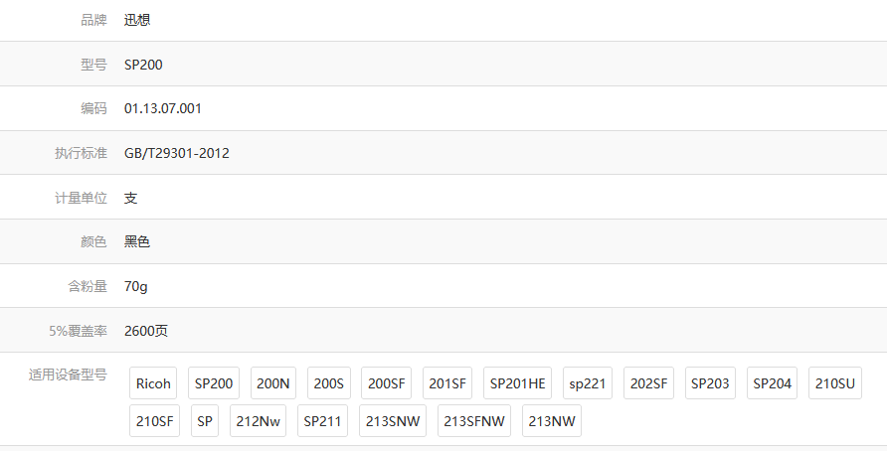
Task: Click the Ricoh device tag
Action: point(153,383)
